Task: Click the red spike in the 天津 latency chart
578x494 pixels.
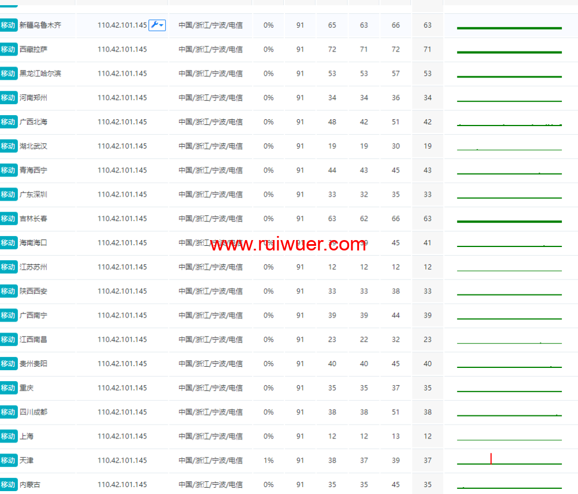Action: [x=491, y=459]
